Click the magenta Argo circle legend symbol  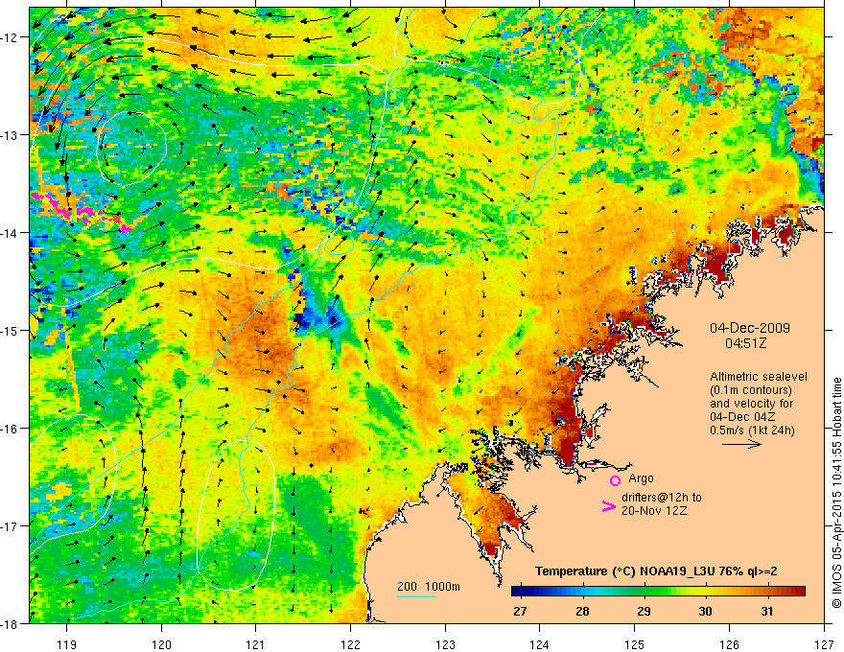[615, 480]
